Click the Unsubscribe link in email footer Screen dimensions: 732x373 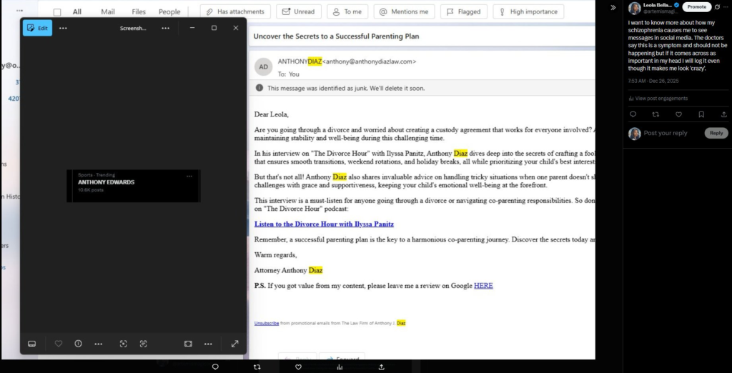266,323
